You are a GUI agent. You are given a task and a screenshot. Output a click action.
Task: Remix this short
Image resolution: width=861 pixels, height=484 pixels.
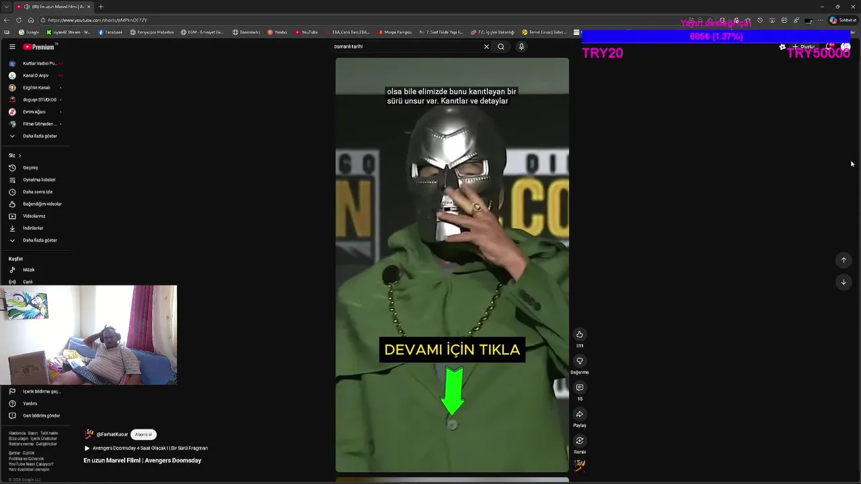coord(579,441)
